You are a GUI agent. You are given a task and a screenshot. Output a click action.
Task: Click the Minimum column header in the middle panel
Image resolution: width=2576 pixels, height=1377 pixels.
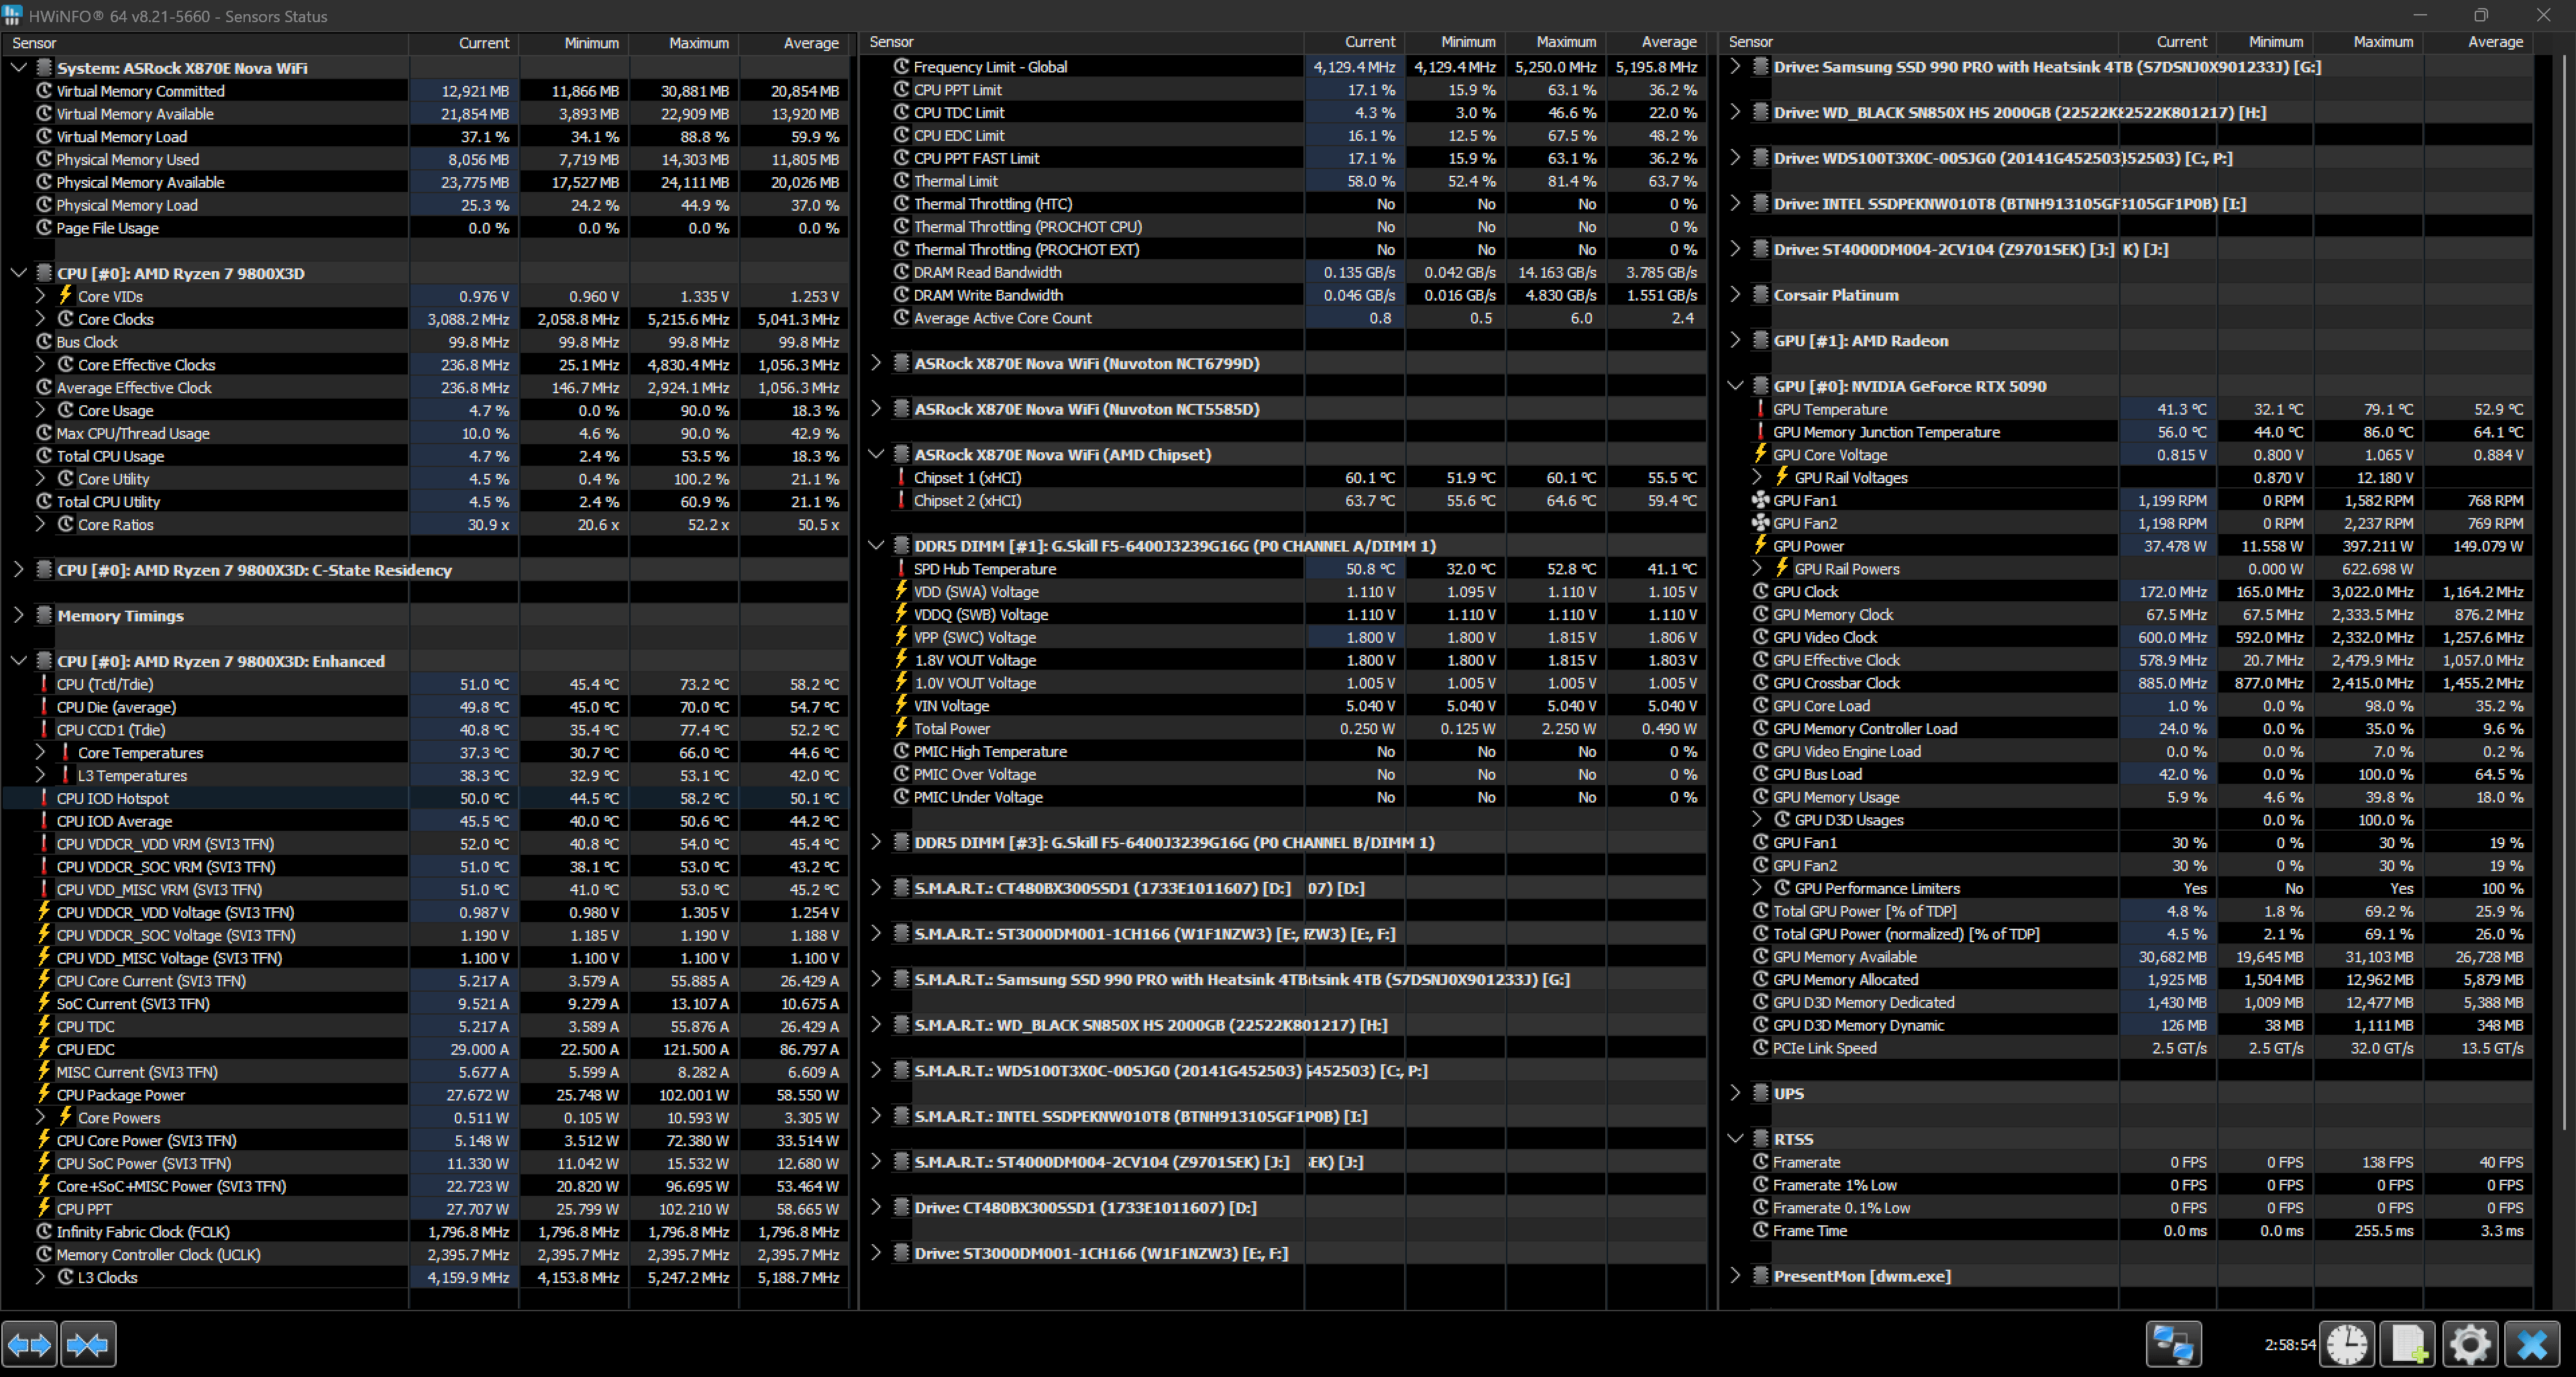click(x=1456, y=42)
